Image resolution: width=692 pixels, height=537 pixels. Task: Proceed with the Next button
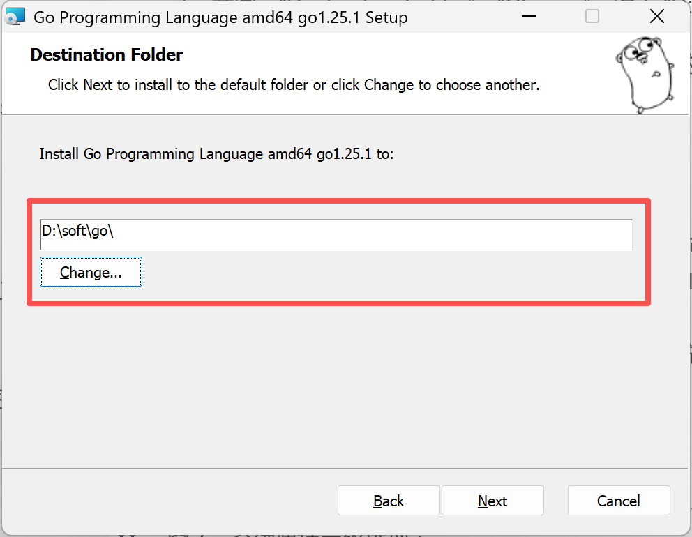point(492,500)
